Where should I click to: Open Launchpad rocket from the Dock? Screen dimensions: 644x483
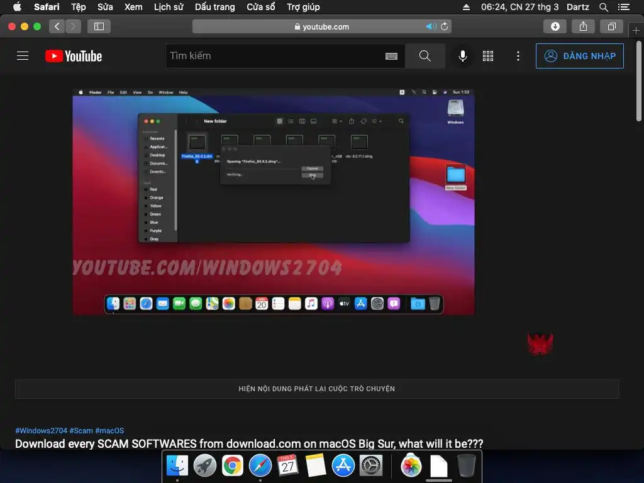coord(205,465)
